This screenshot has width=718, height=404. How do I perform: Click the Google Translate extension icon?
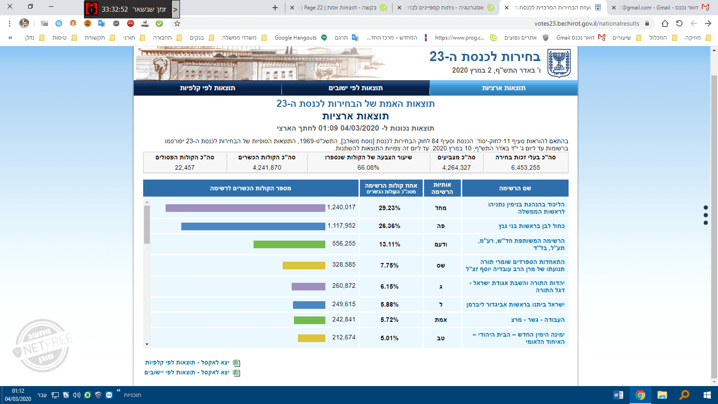[102, 23]
